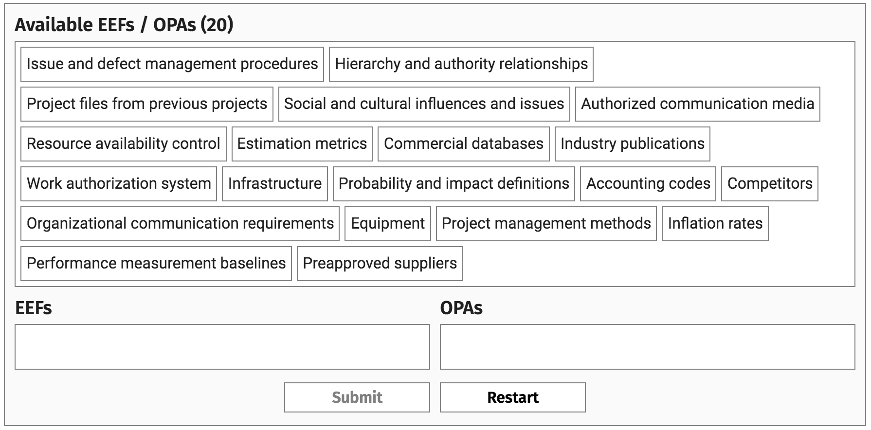Select 'Preapproved suppliers' item
The height and width of the screenshot is (430, 871).
tap(380, 264)
